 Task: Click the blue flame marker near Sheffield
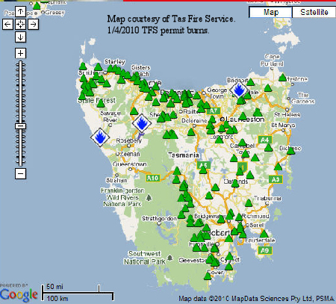pyautogui.click(x=142, y=123)
